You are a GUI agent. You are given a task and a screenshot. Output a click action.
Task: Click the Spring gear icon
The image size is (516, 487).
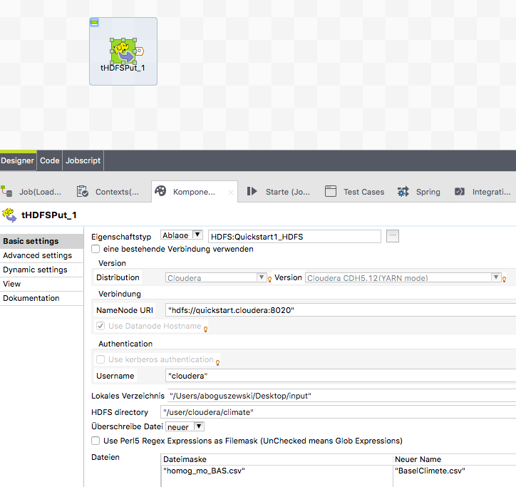click(x=403, y=191)
